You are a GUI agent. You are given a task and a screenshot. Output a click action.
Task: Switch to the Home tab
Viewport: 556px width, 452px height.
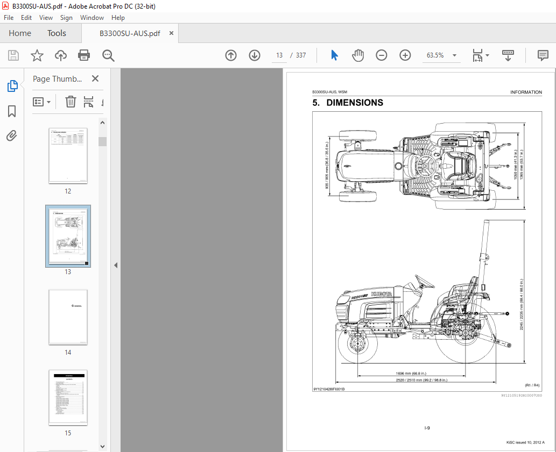coord(20,33)
